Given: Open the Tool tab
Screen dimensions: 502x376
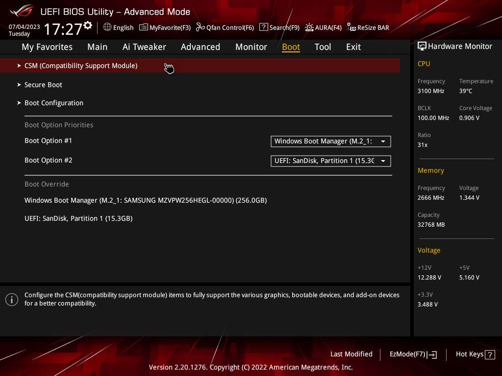Looking at the screenshot, I should click(323, 47).
